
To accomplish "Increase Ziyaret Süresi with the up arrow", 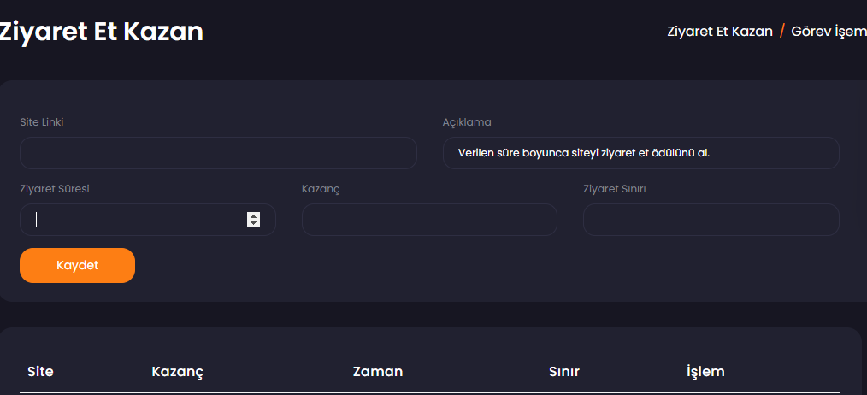I will click(x=253, y=216).
